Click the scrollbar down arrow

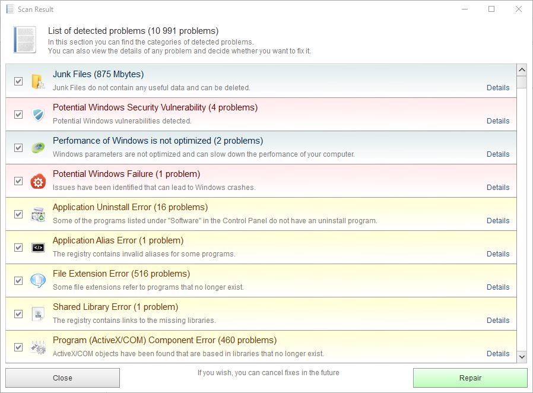click(x=522, y=357)
